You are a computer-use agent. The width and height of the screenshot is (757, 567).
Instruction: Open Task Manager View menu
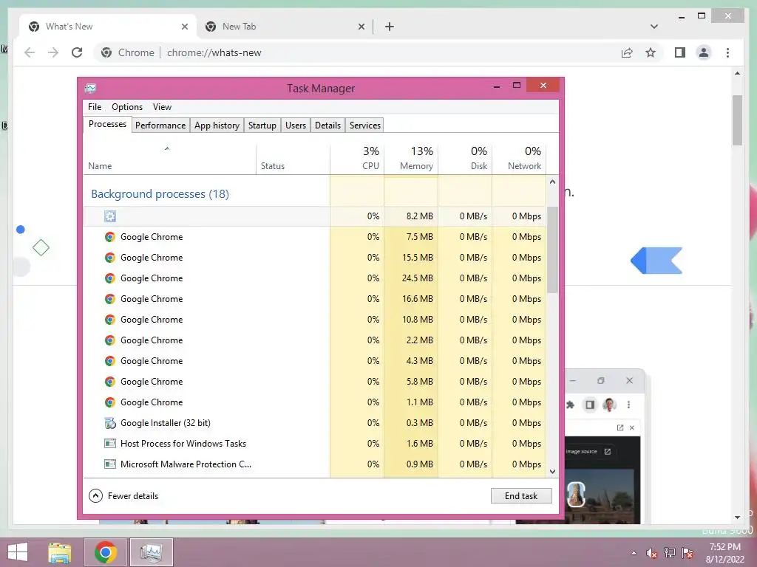point(162,107)
